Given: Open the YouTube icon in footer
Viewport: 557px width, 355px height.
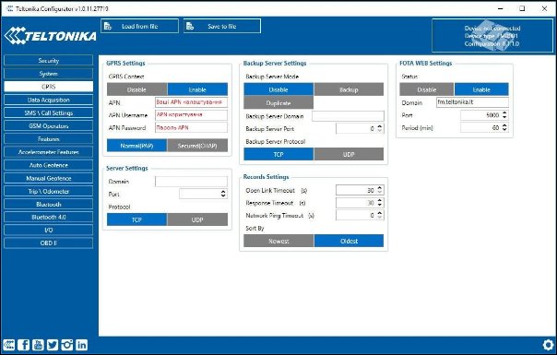Looking at the screenshot, I should coord(38,345).
